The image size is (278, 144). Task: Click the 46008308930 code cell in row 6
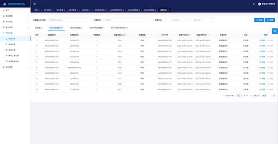(x=74, y=68)
